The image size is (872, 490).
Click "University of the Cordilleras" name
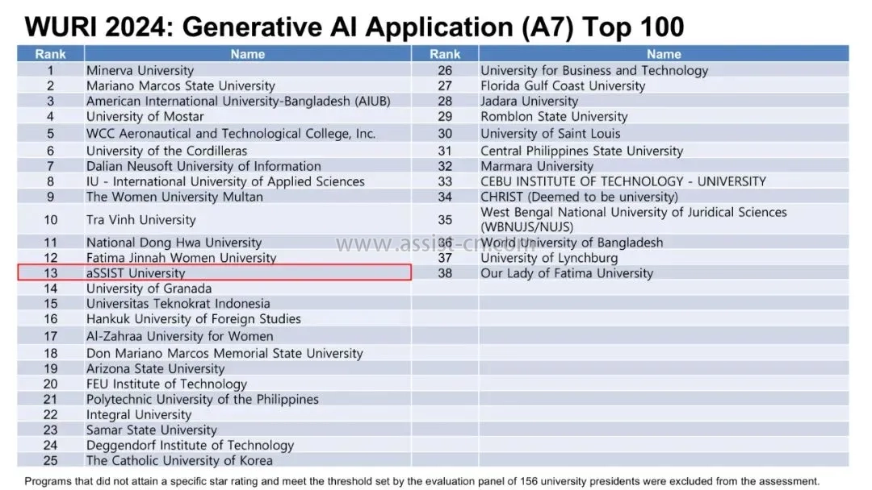click(167, 151)
